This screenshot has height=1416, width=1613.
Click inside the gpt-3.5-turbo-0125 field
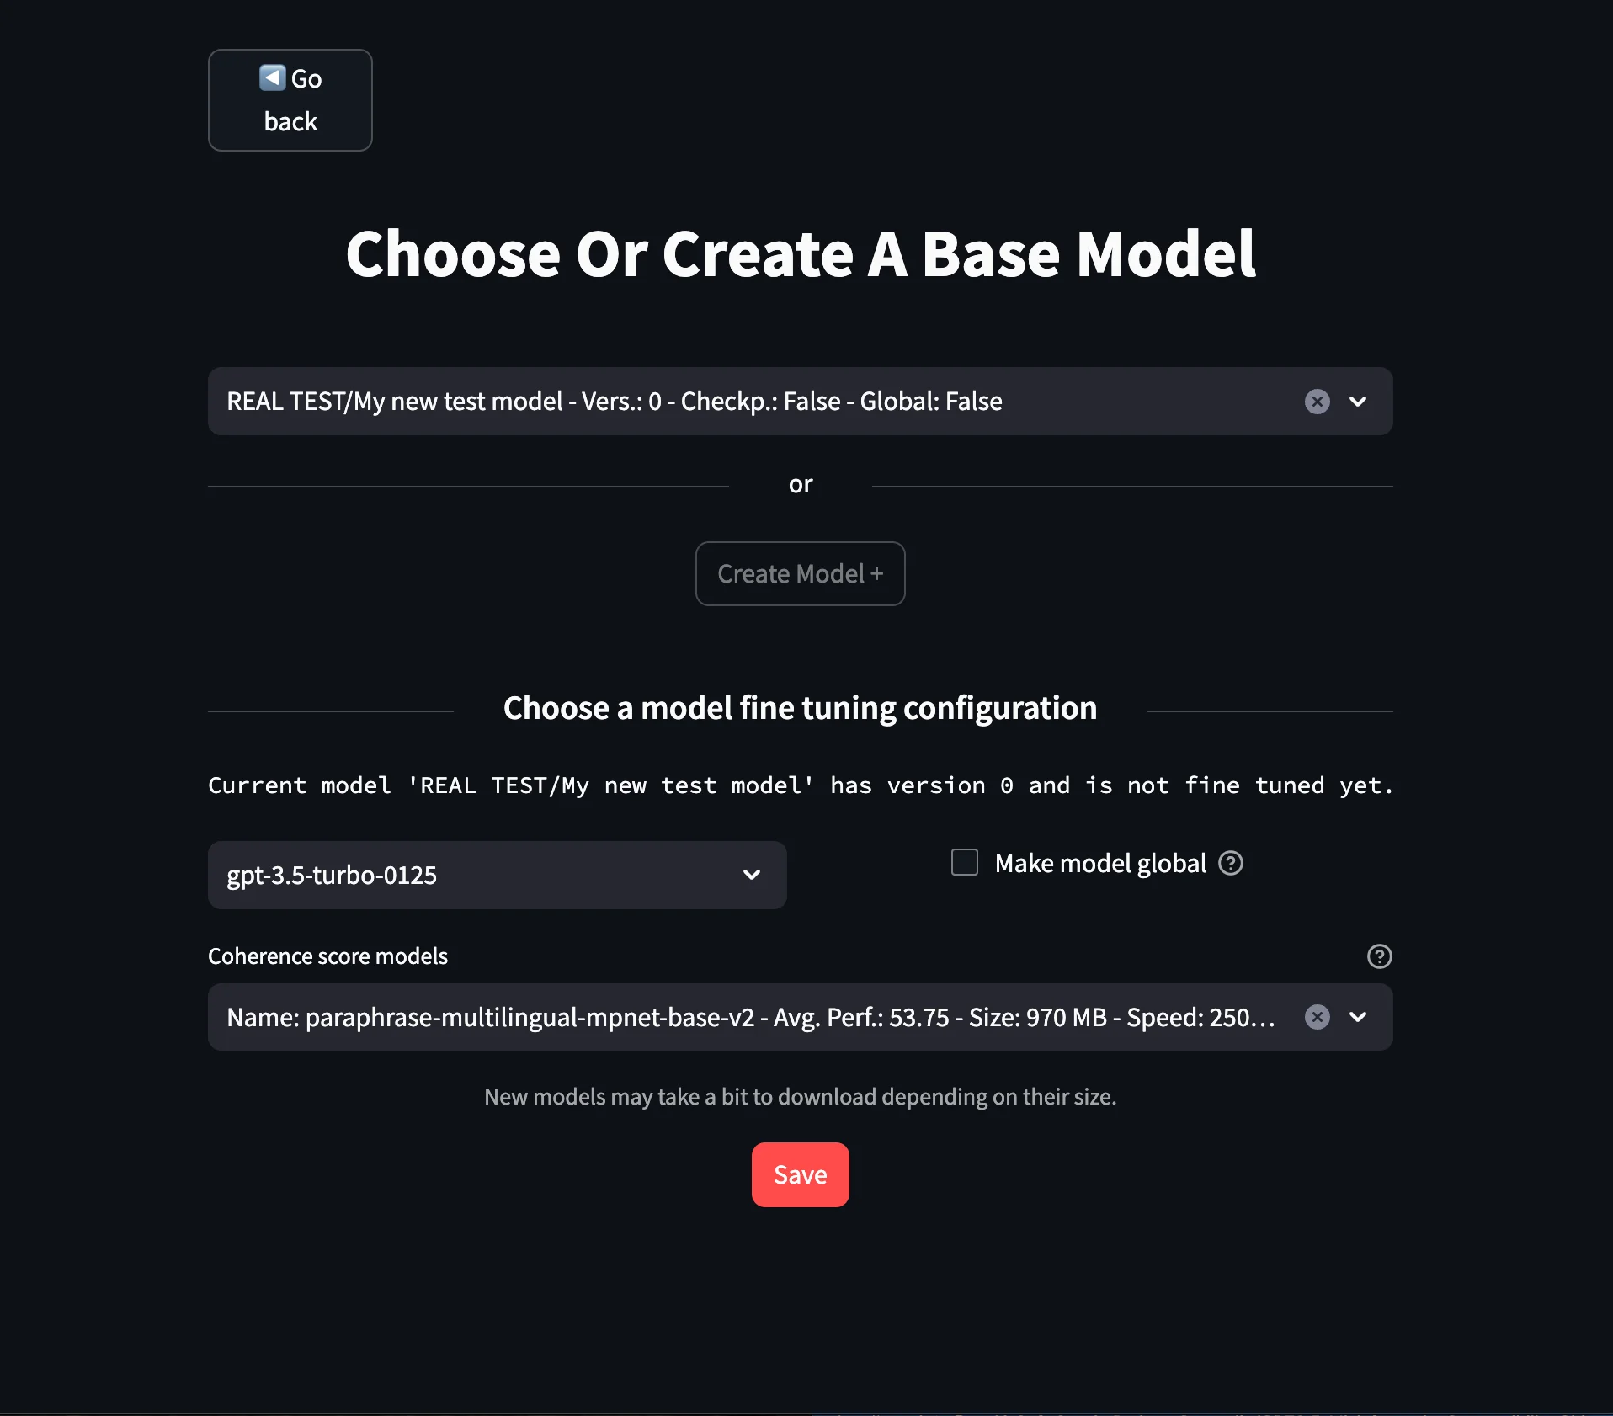click(x=421, y=875)
